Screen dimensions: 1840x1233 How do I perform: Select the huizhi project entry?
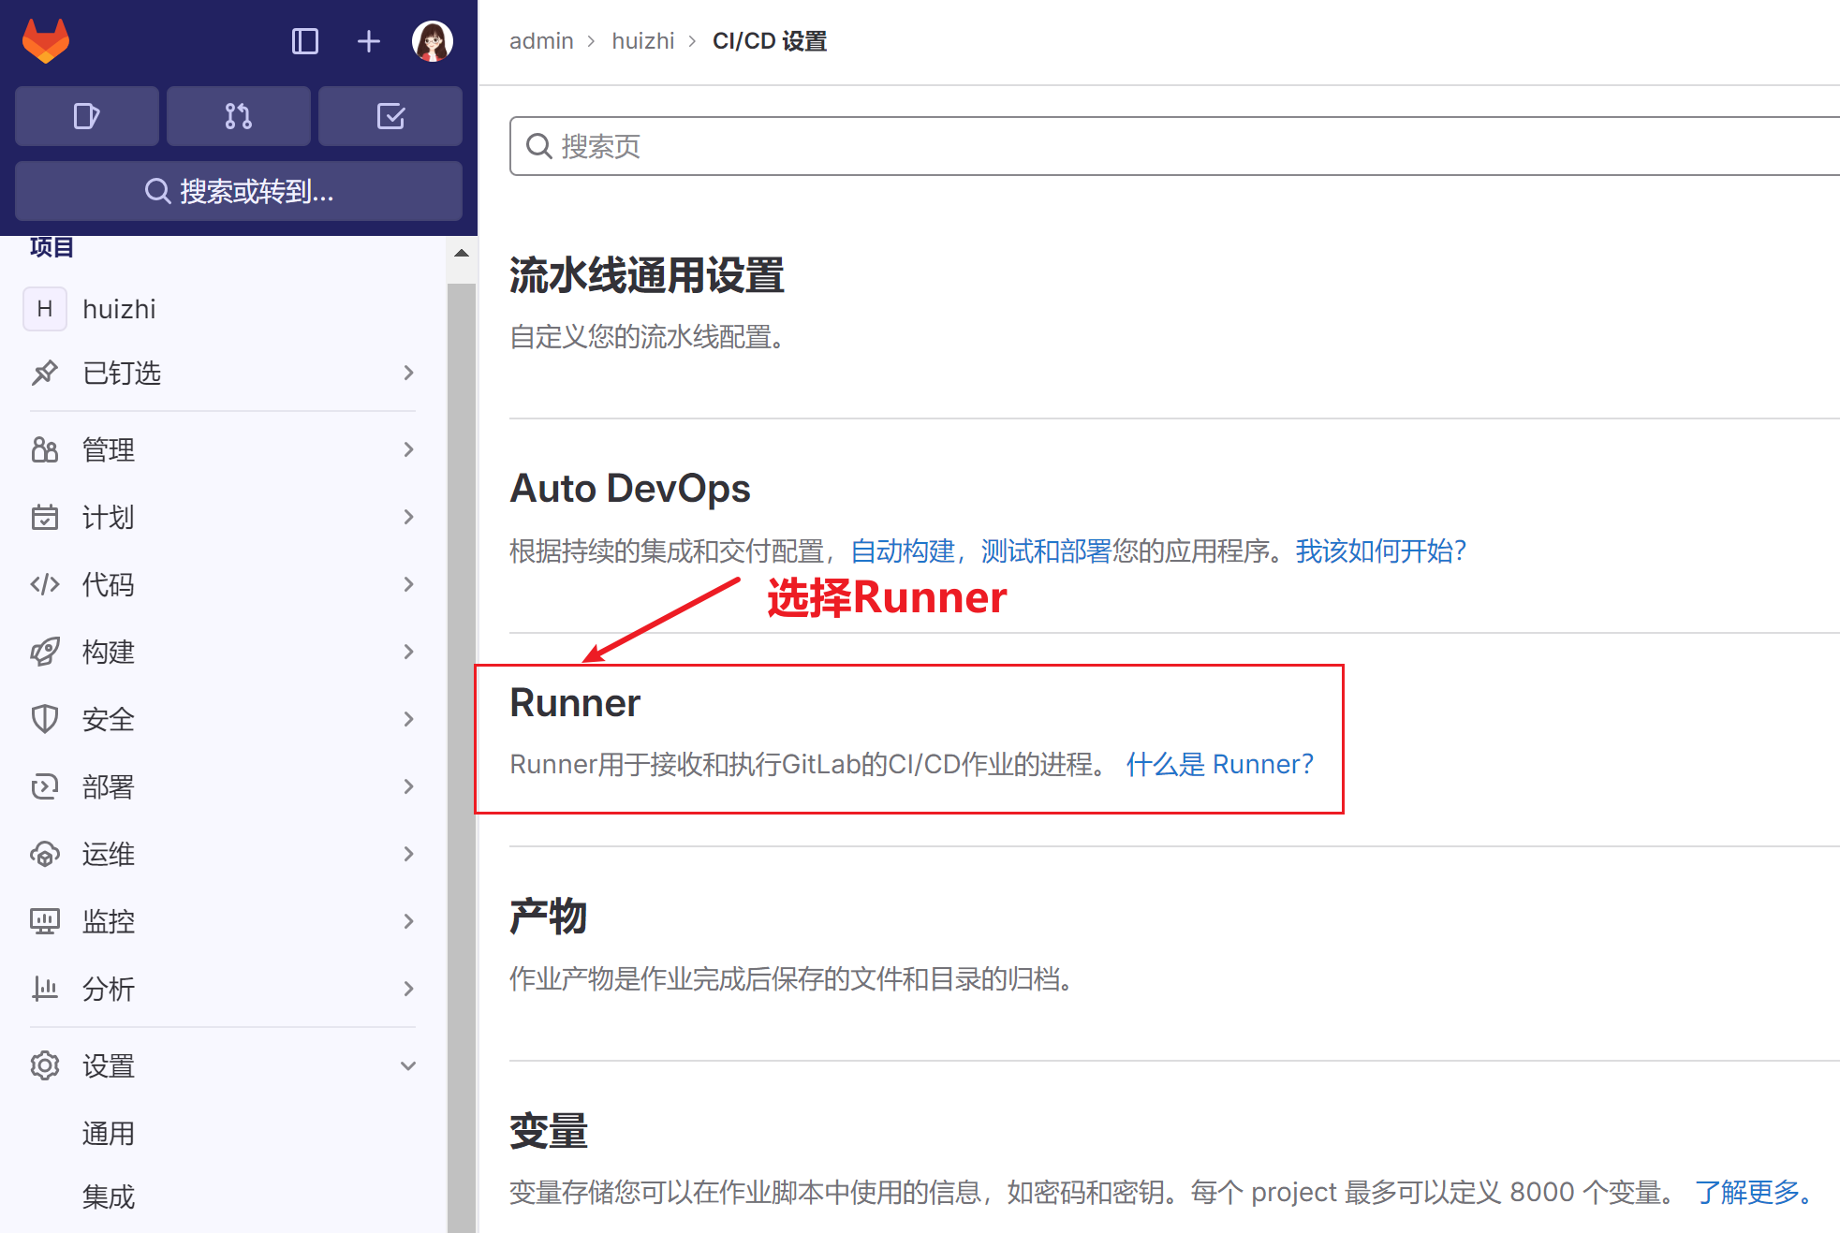(x=223, y=309)
